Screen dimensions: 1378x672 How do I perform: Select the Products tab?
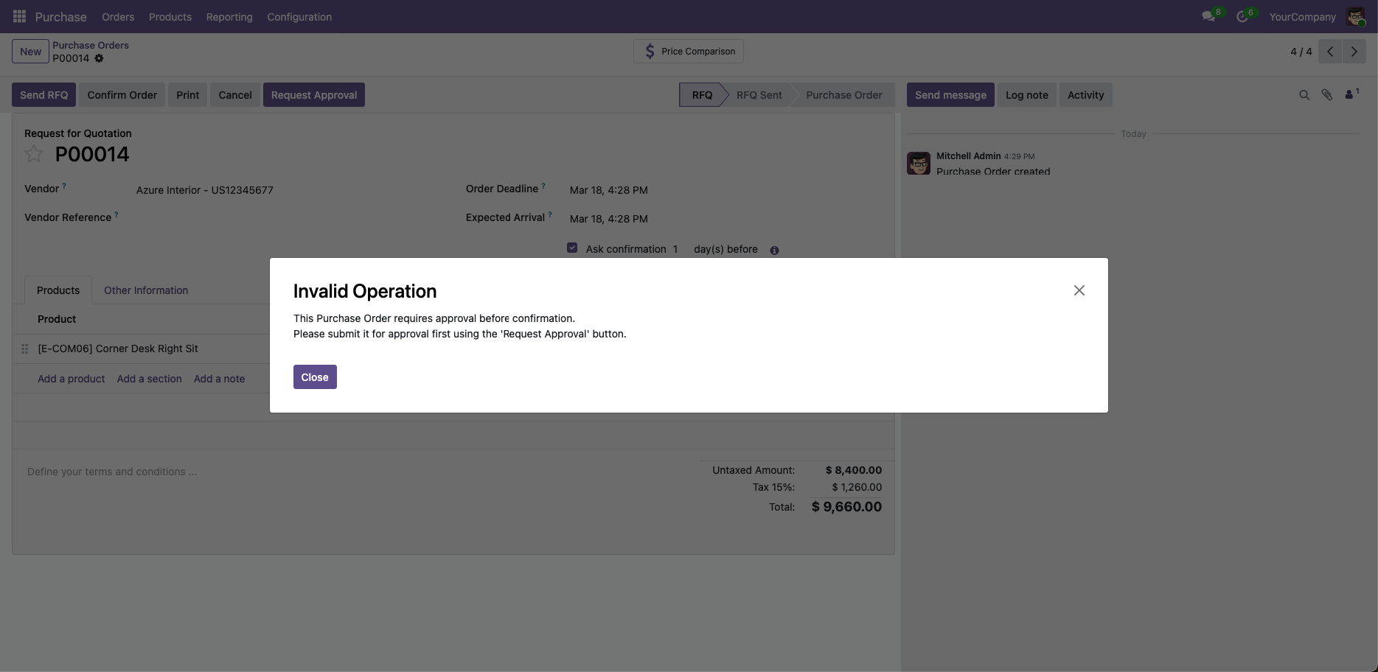click(x=58, y=290)
